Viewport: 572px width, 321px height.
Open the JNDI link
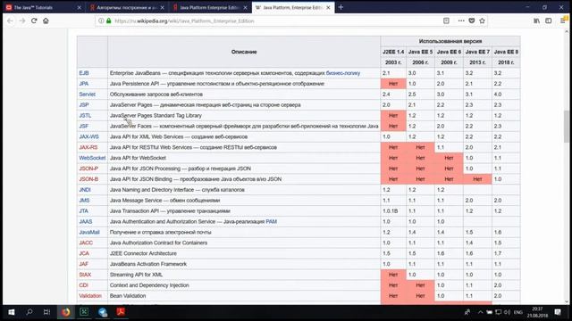point(85,190)
